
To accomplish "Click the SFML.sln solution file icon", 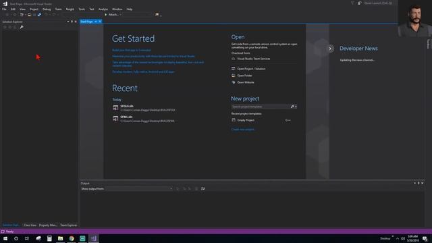I will pyautogui.click(x=115, y=119).
